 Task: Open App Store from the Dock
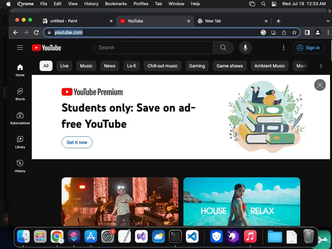click(91, 236)
